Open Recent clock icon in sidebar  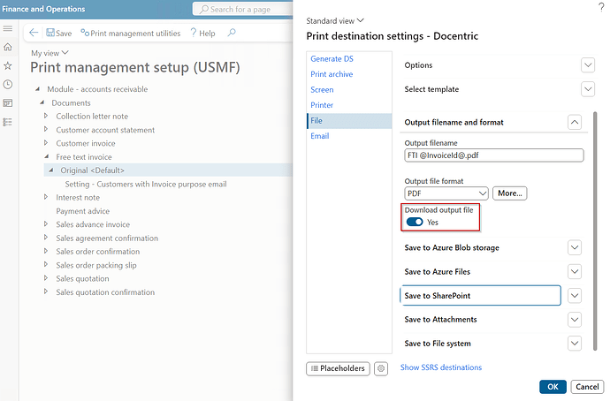8,84
